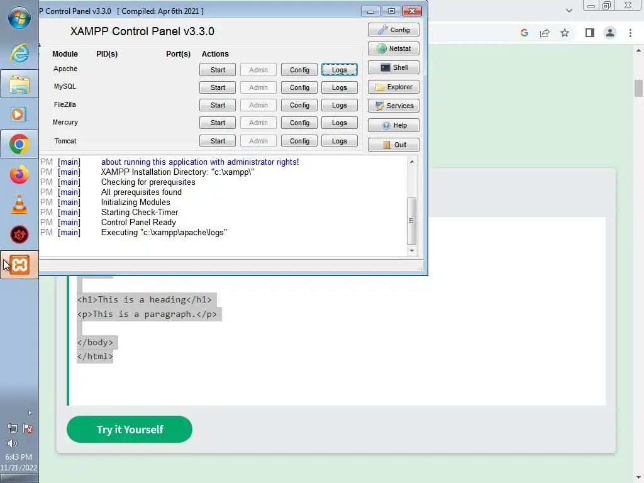The width and height of the screenshot is (644, 483).
Task: Open FileZilla Config button
Action: [x=299, y=105]
